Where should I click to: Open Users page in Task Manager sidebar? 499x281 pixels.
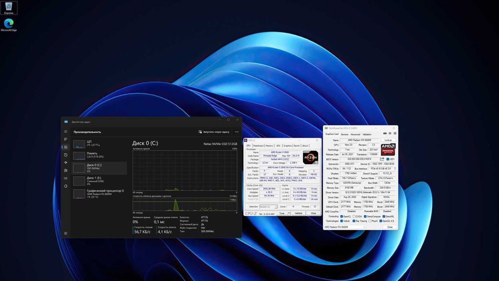[65, 171]
